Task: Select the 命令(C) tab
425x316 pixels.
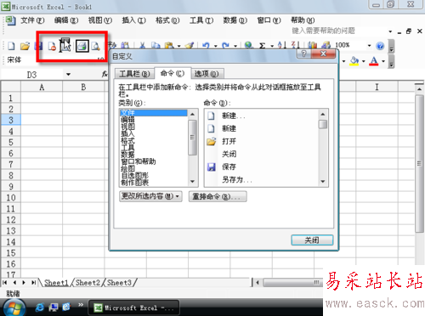Action: click(173, 73)
